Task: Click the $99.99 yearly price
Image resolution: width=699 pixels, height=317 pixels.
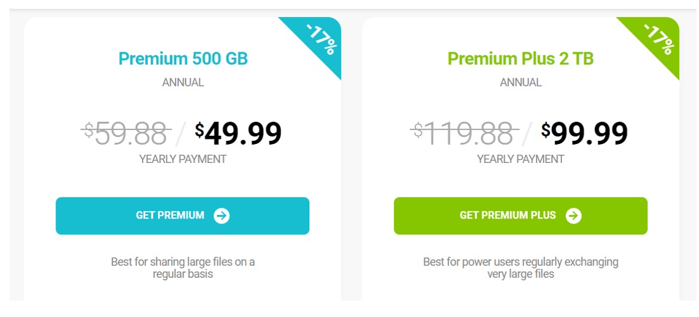Action: coord(585,133)
